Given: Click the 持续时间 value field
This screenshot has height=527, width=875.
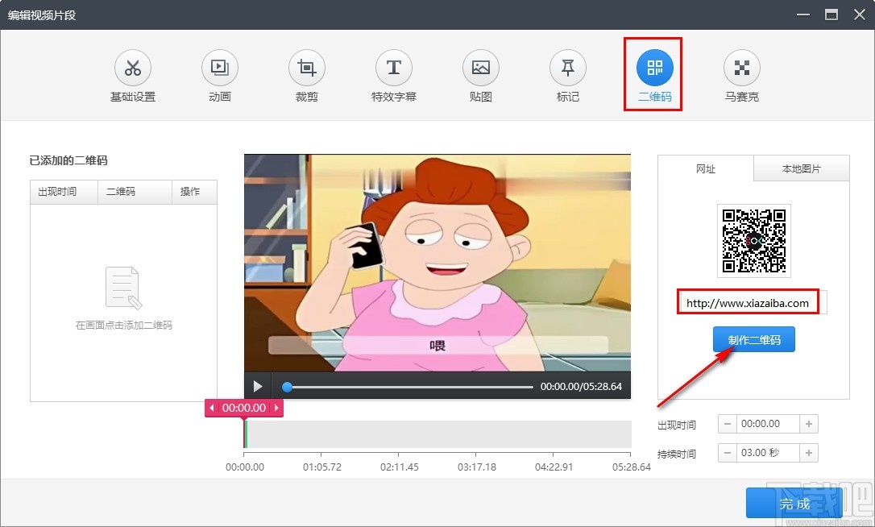Looking at the screenshot, I should [768, 453].
